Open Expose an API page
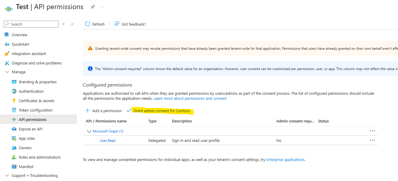 [x=31, y=129]
